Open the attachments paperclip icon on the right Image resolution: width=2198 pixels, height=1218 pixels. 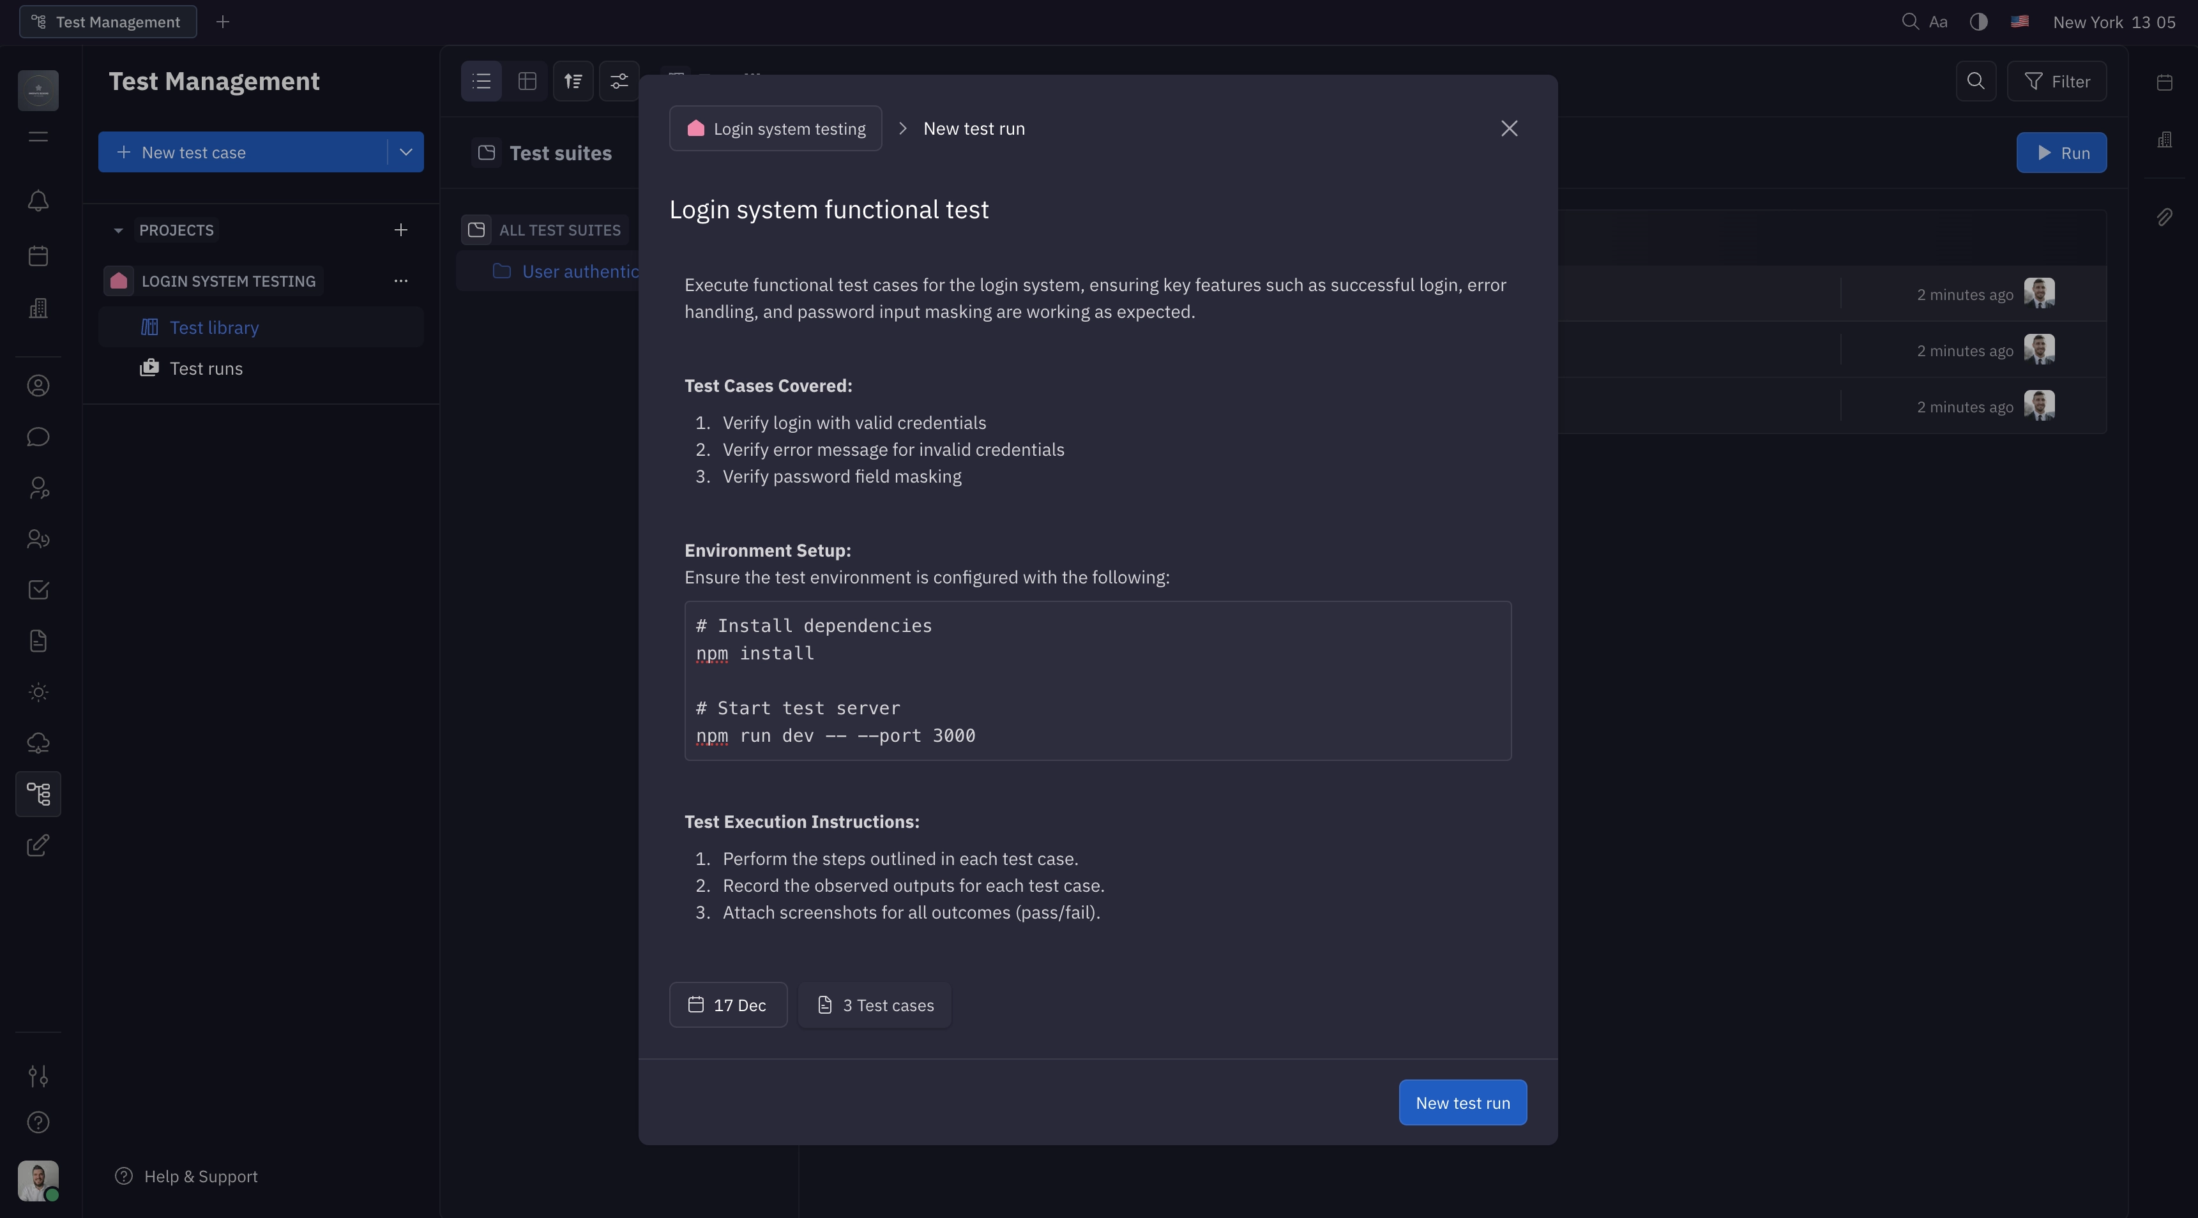click(x=2165, y=218)
